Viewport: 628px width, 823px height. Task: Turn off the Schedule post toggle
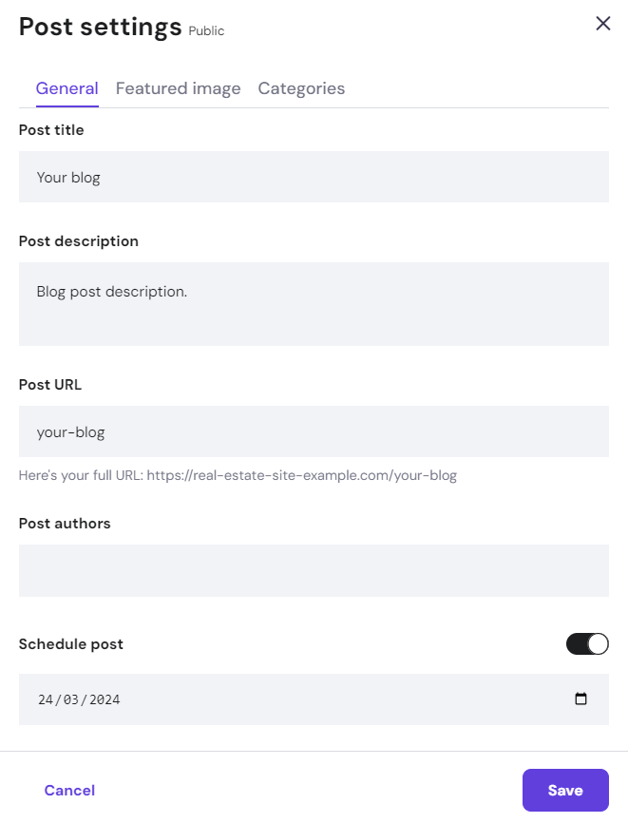tap(587, 644)
